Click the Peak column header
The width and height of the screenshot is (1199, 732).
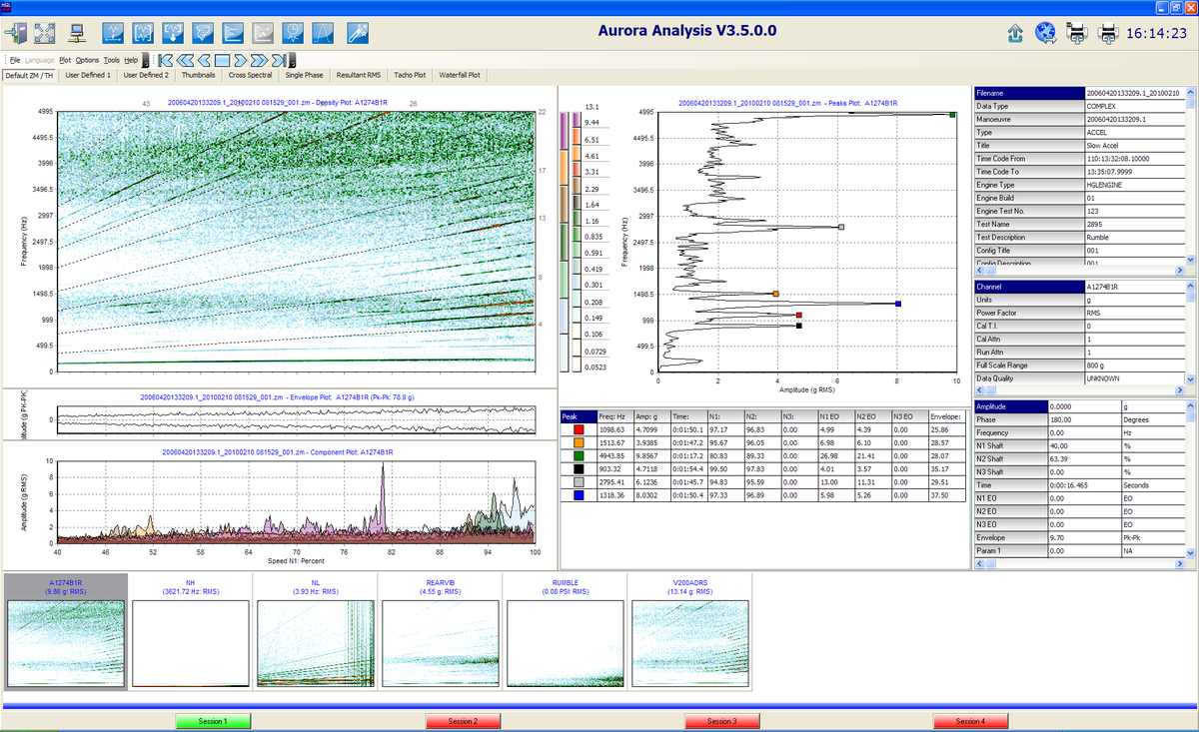point(579,415)
